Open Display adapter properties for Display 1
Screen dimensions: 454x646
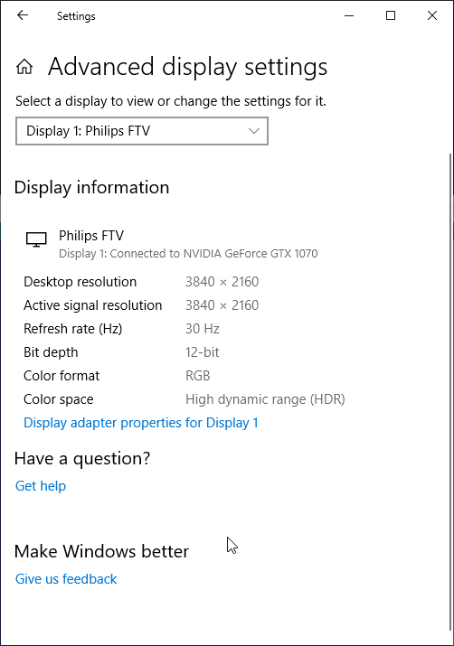pos(141,423)
